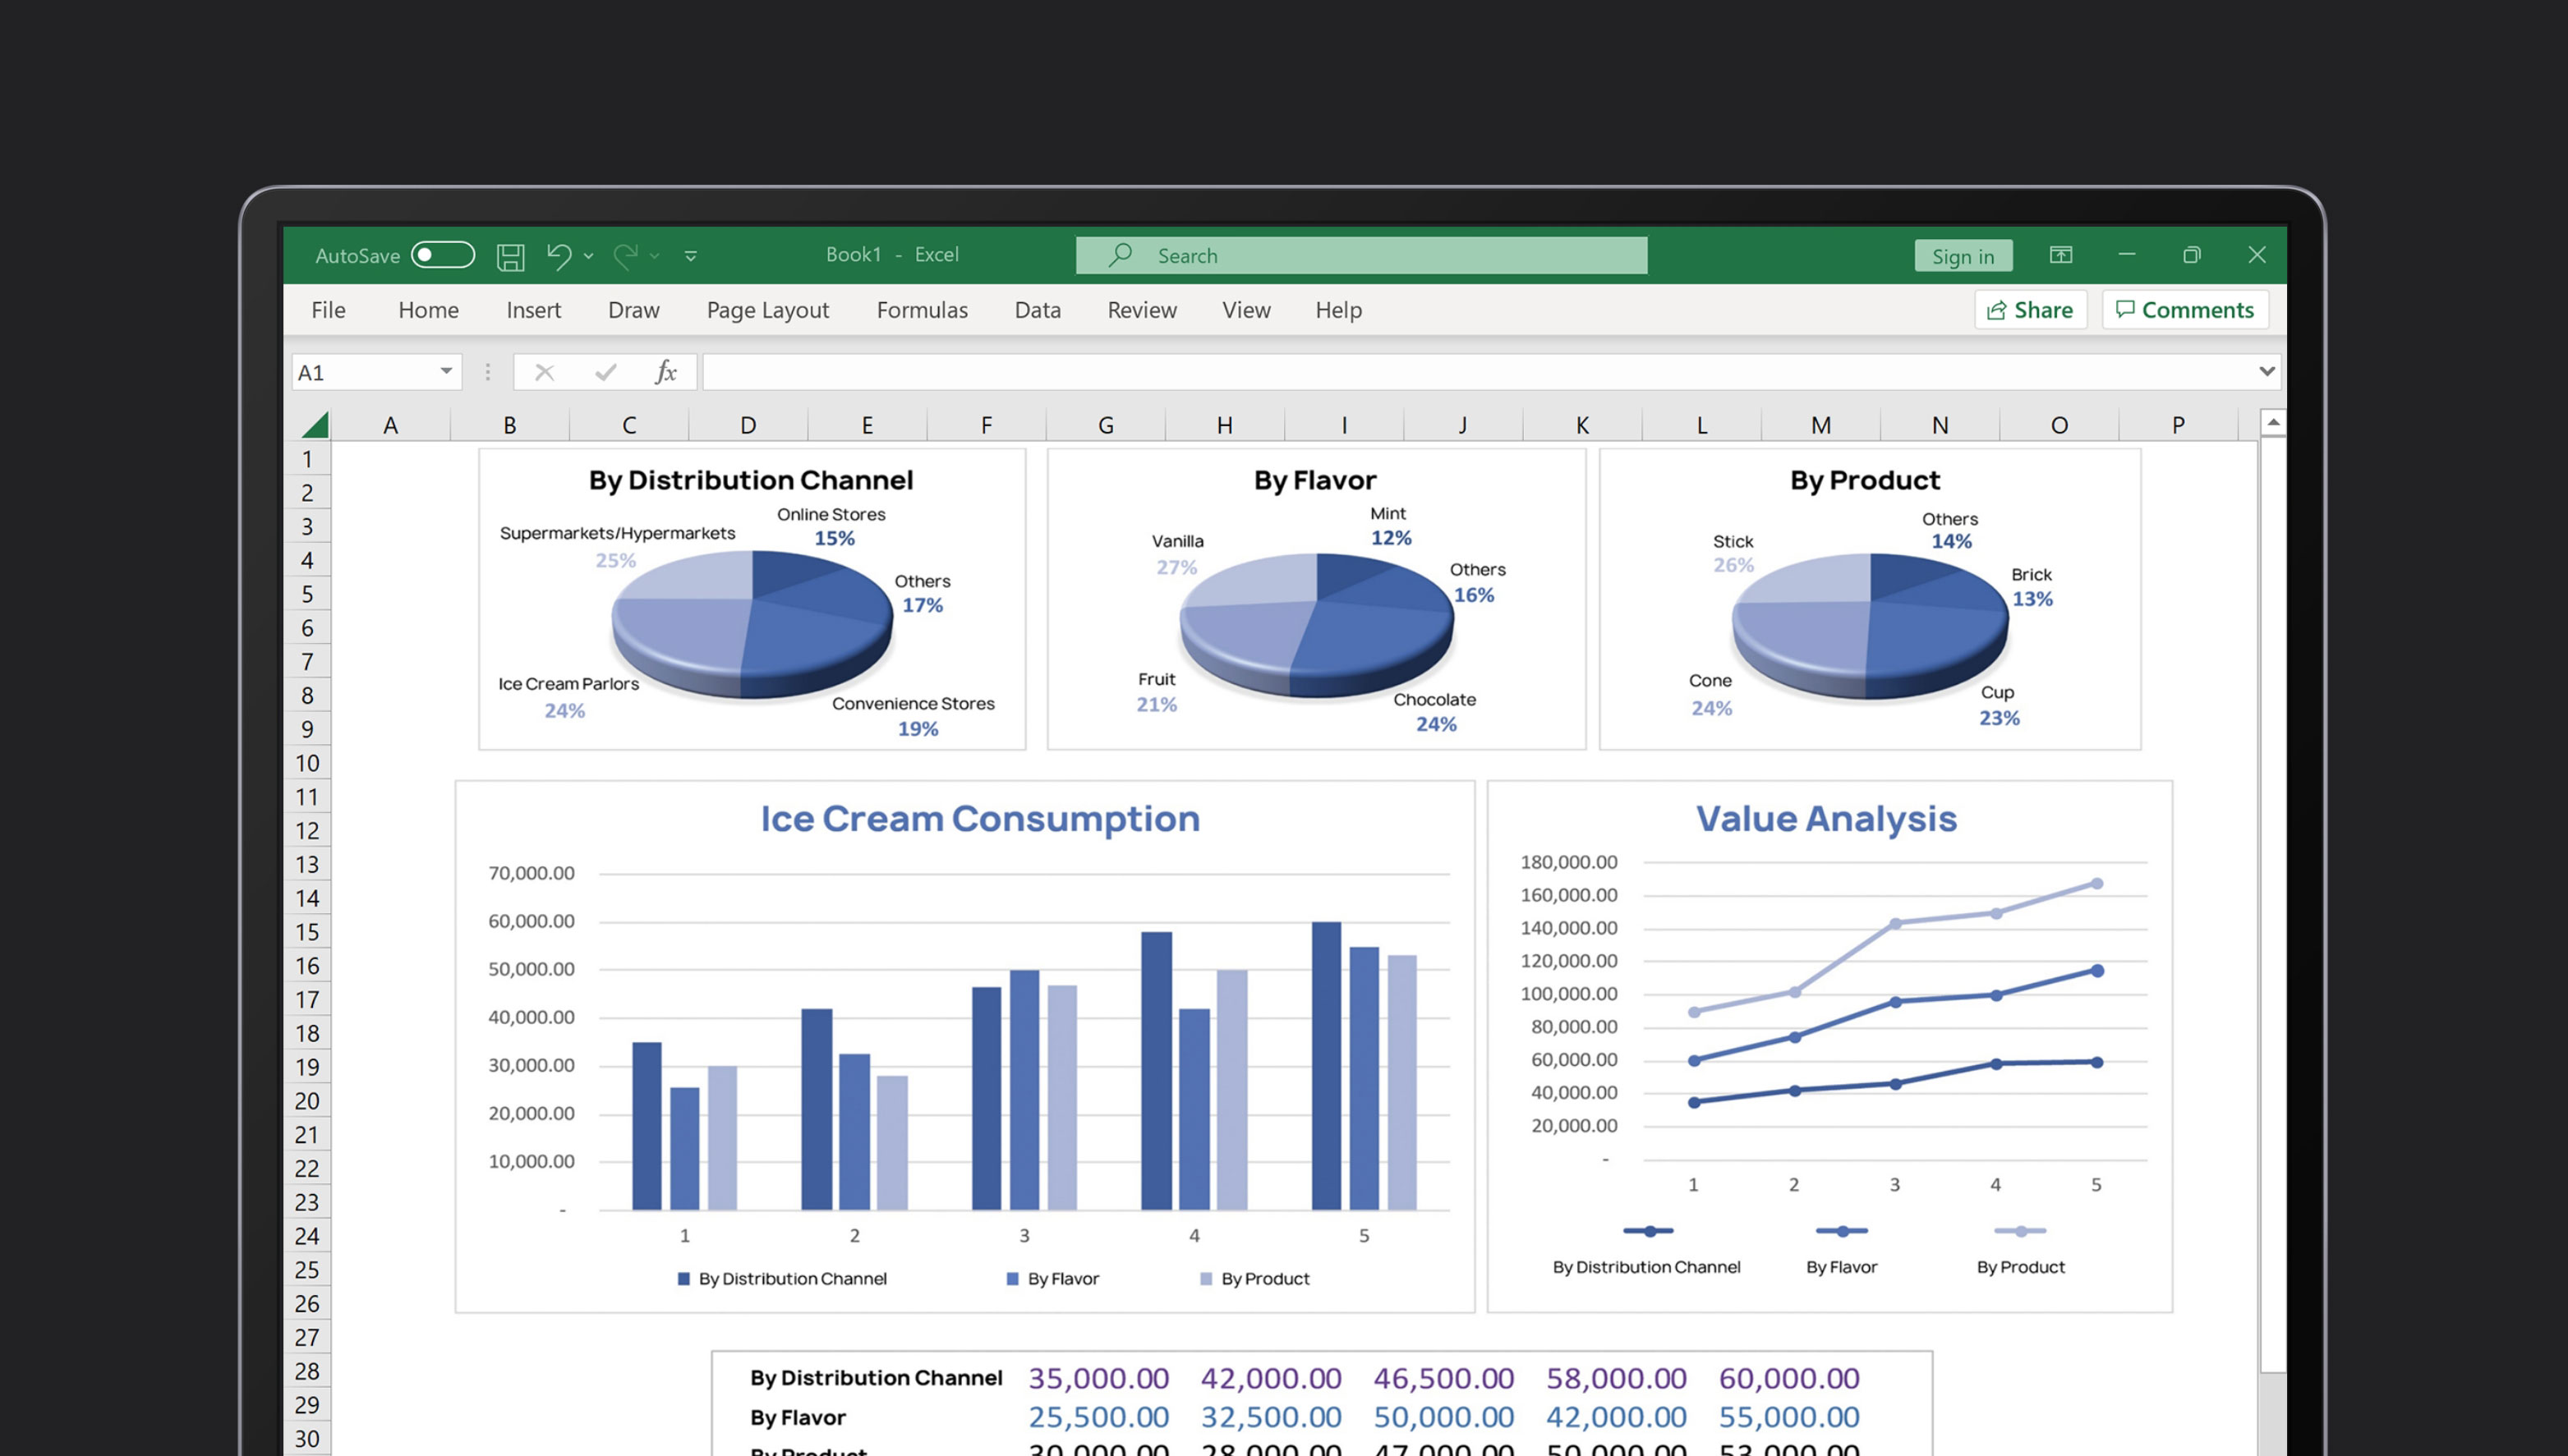Screen dimensions: 2568x1456
Task: Click the Select All corner triangle
Action: click(x=315, y=425)
